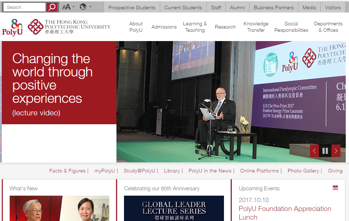The width and height of the screenshot is (349, 221).
Task: Follow the Study@PolyU link
Action: click(x=139, y=171)
